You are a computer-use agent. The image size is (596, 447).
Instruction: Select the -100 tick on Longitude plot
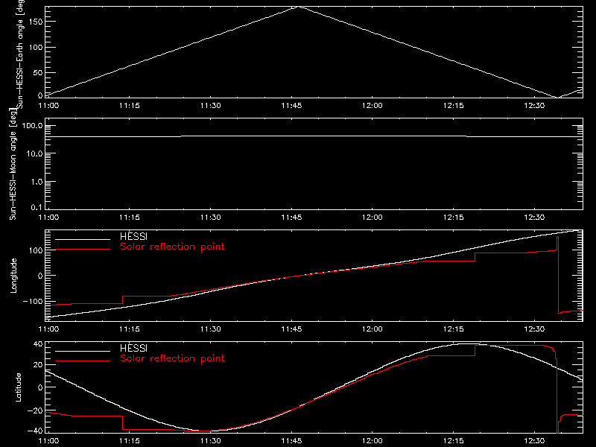tap(33, 301)
